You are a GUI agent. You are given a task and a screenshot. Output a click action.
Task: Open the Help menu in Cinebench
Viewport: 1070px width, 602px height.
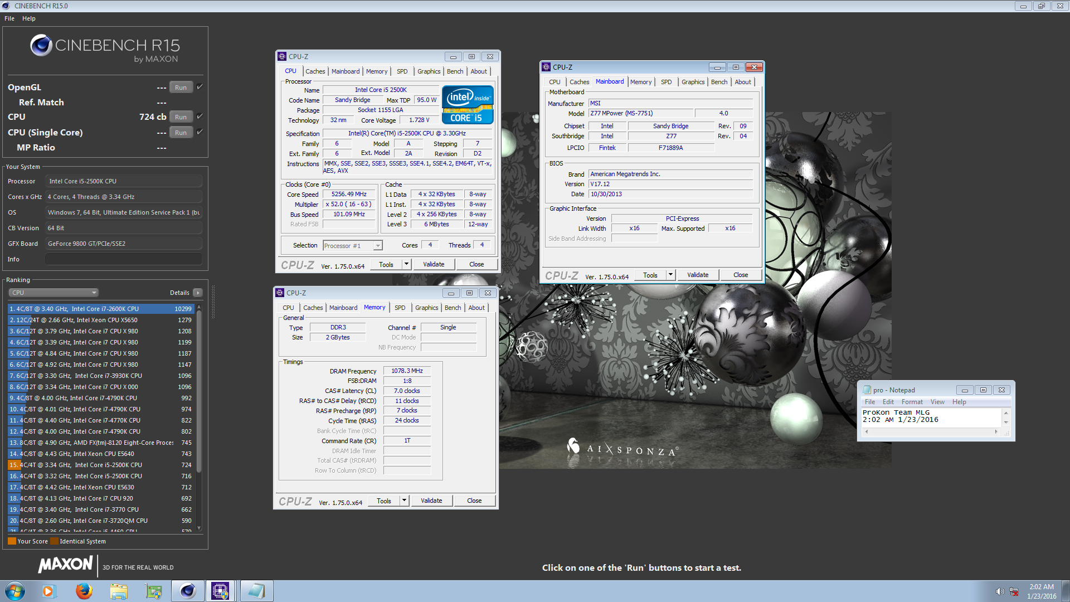coord(29,18)
